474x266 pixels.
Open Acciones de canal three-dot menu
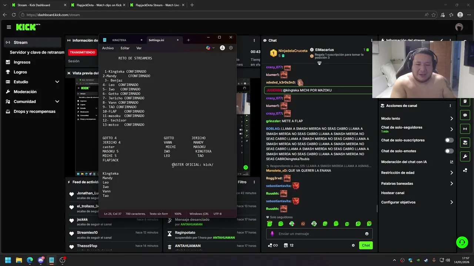click(450, 106)
